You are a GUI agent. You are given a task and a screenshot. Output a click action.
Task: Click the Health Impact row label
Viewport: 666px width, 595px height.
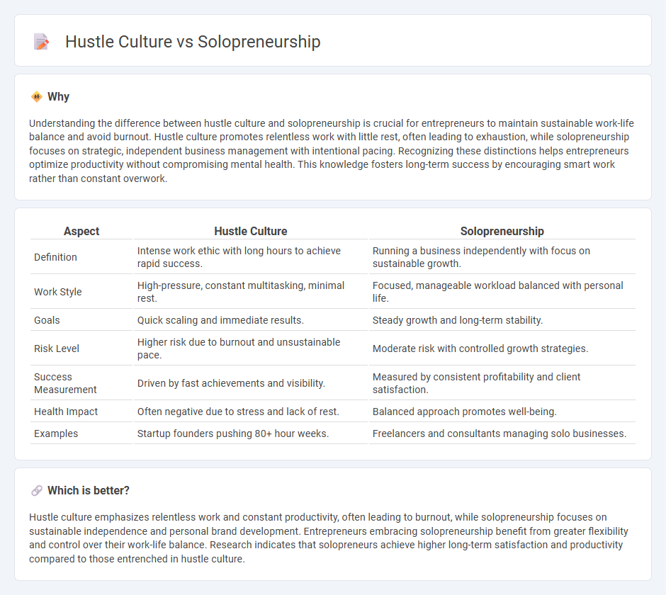pyautogui.click(x=66, y=412)
